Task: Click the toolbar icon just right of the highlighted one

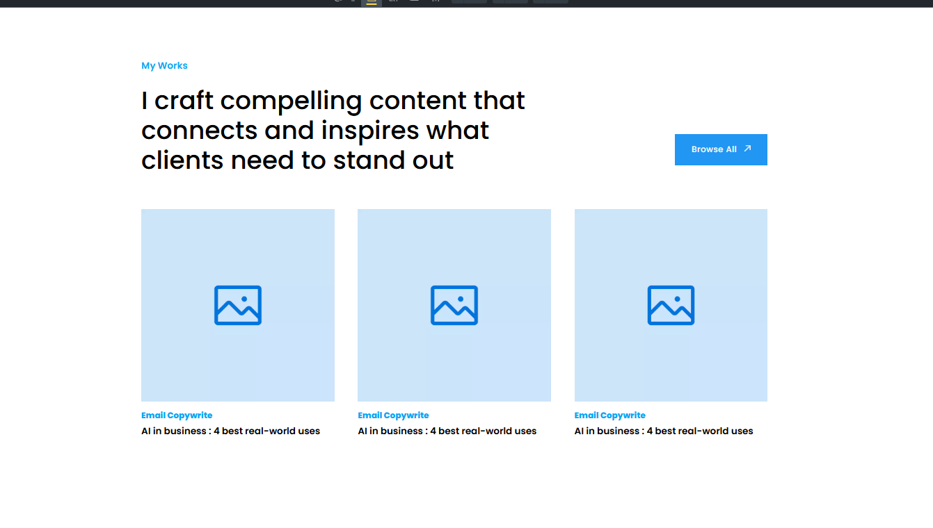Action: [x=392, y=2]
